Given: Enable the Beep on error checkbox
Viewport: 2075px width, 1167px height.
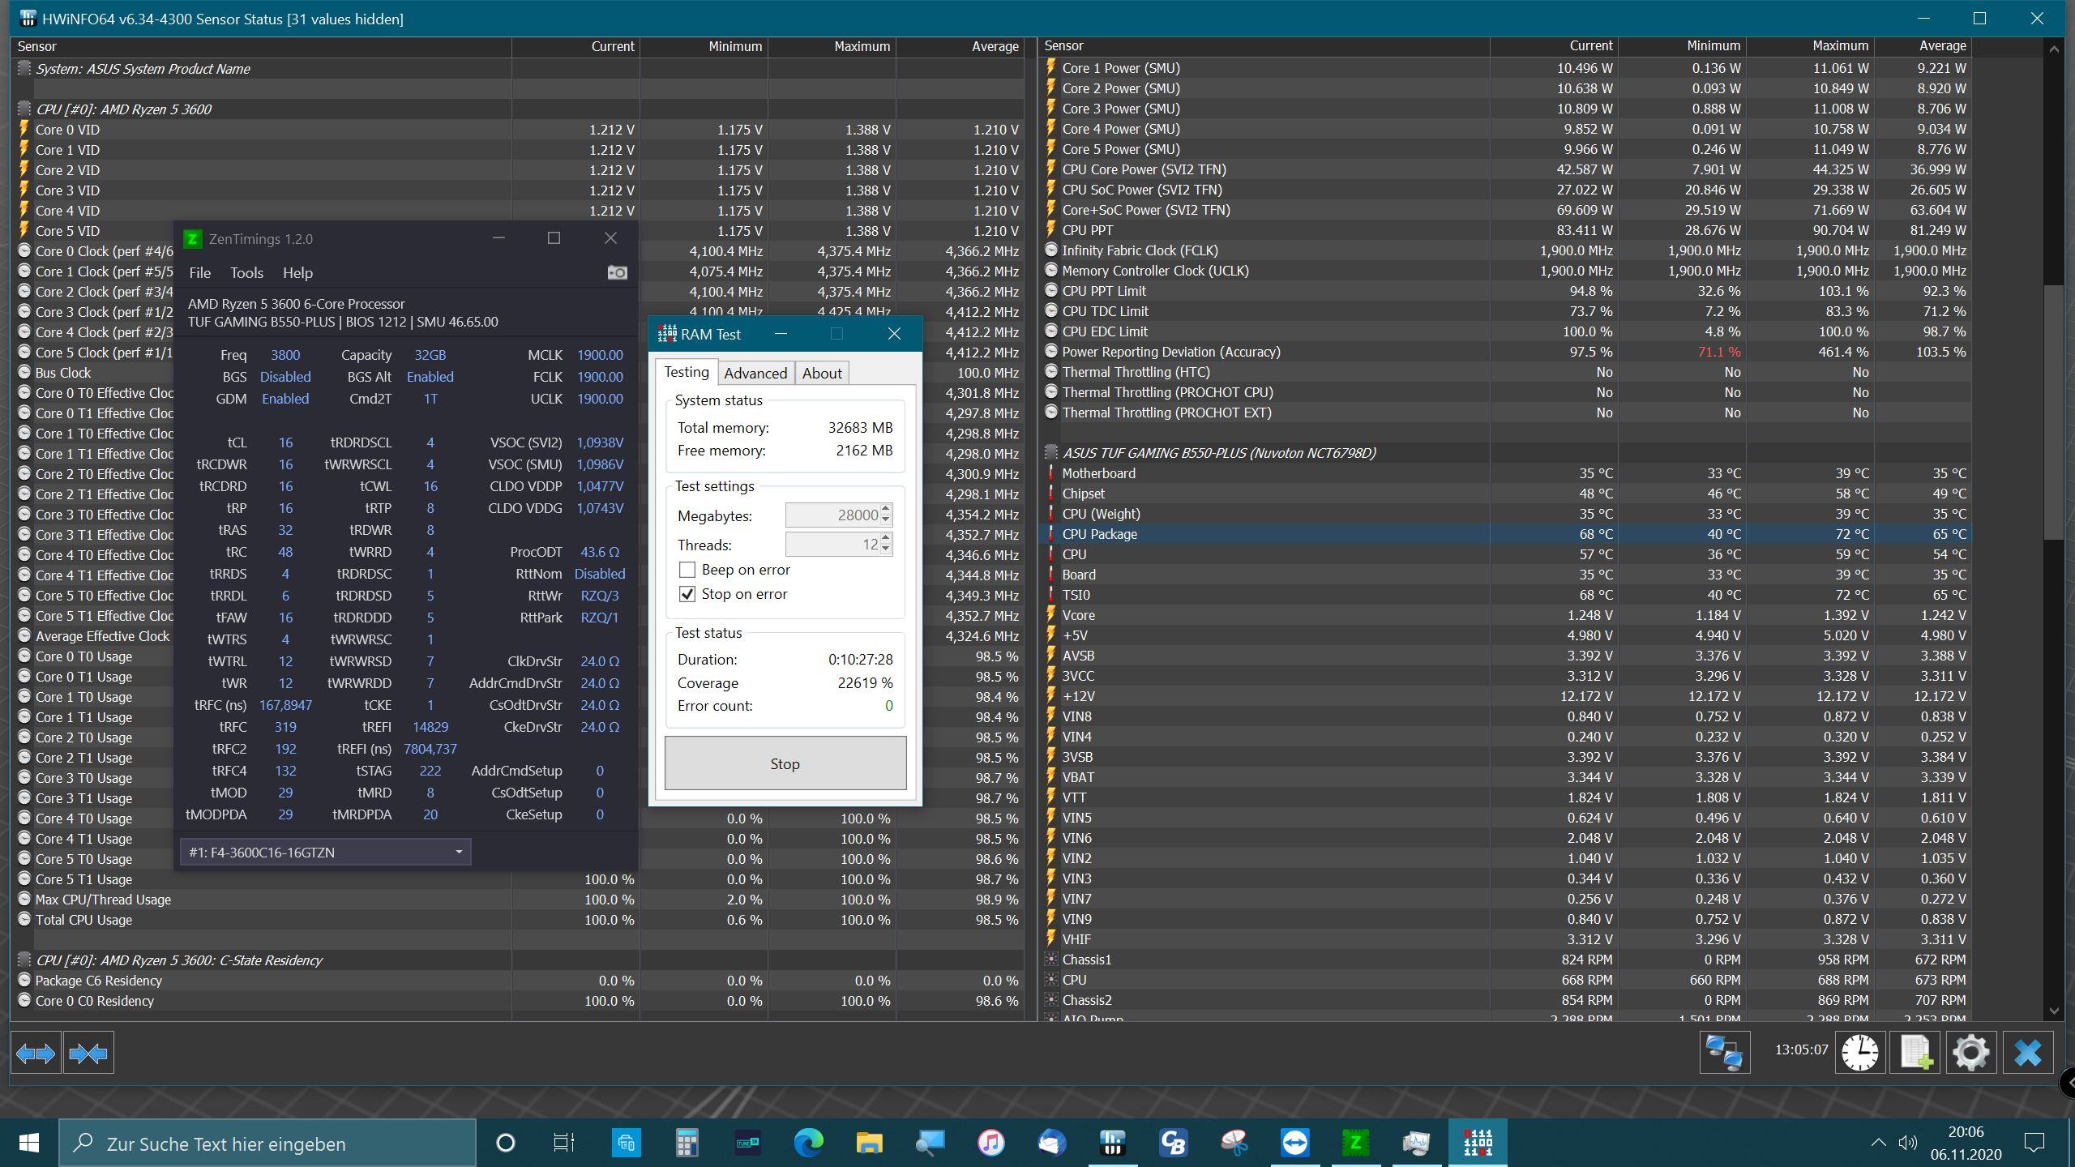Looking at the screenshot, I should [x=687, y=570].
